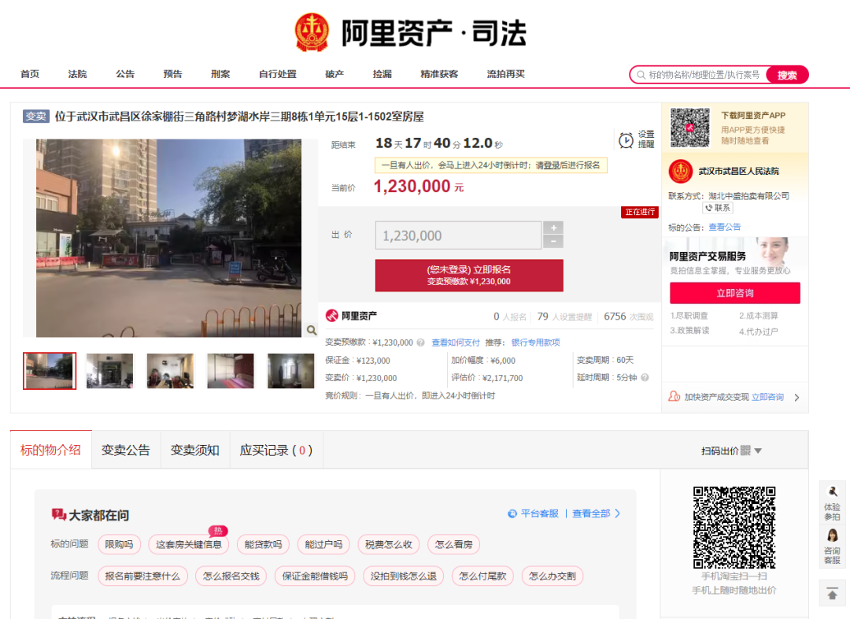Click the 立即报名 red button
This screenshot has height=619, width=850.
469,275
